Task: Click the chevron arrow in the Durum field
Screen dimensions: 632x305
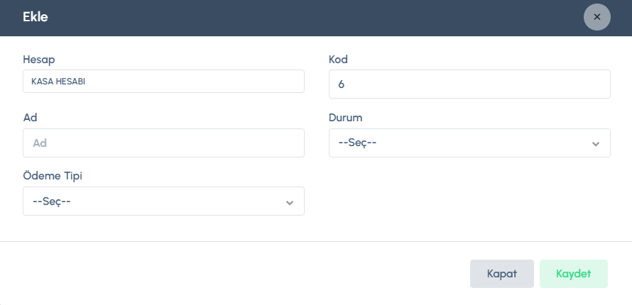Action: tap(596, 144)
